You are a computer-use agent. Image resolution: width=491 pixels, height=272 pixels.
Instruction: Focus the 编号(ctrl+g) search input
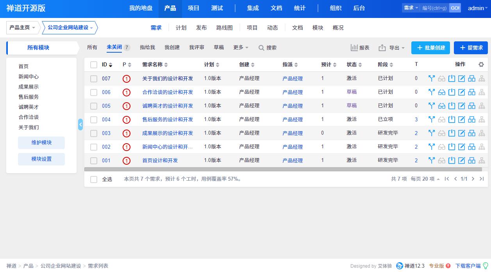point(435,8)
